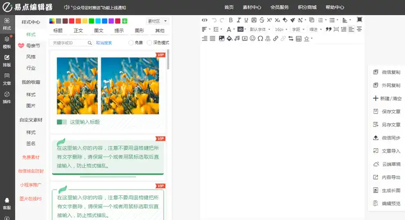Click the 取消搜索 link
Screen dimensions: 405x220
click(x=104, y=43)
